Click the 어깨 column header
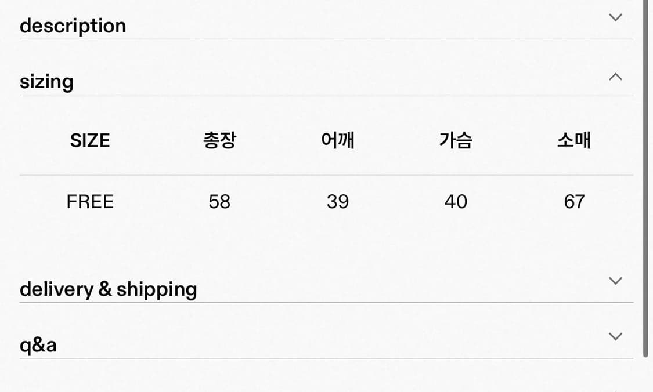653x392 pixels. click(x=337, y=140)
